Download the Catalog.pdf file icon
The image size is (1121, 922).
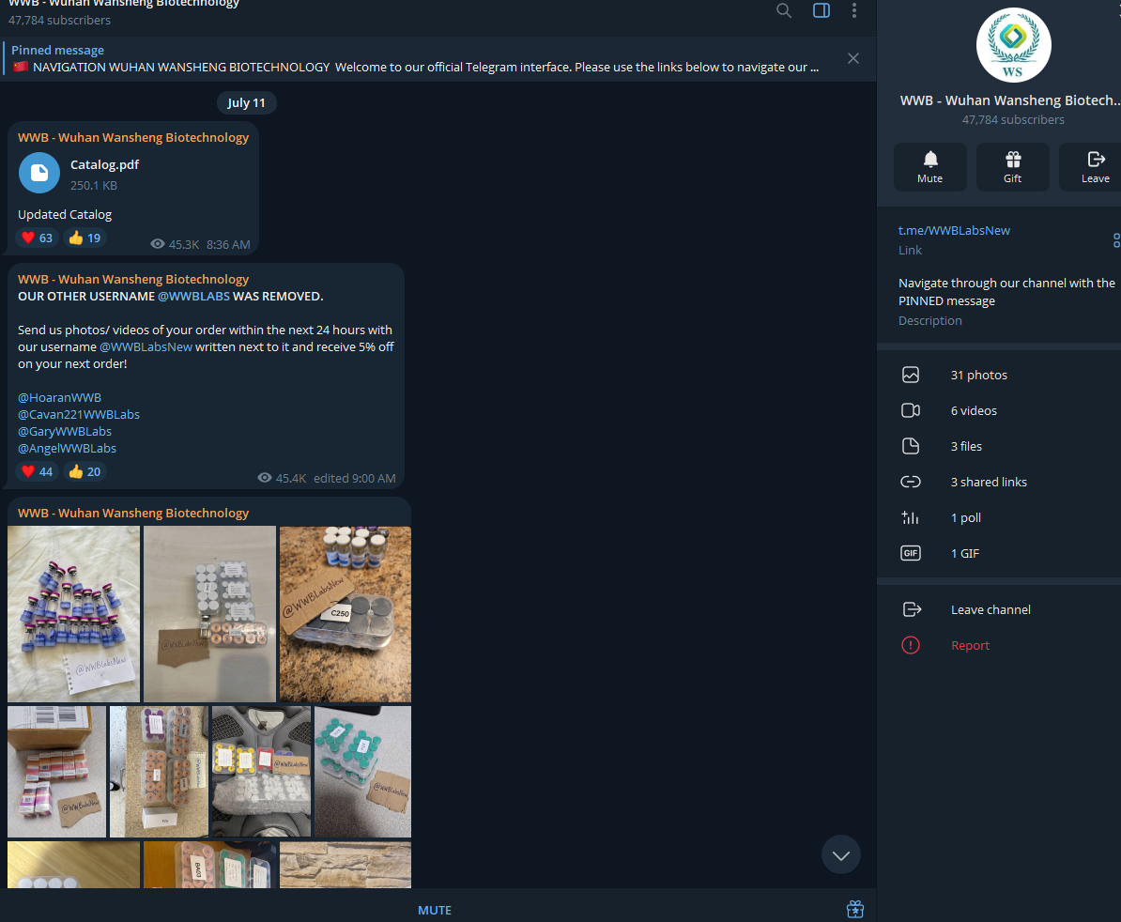(x=39, y=173)
